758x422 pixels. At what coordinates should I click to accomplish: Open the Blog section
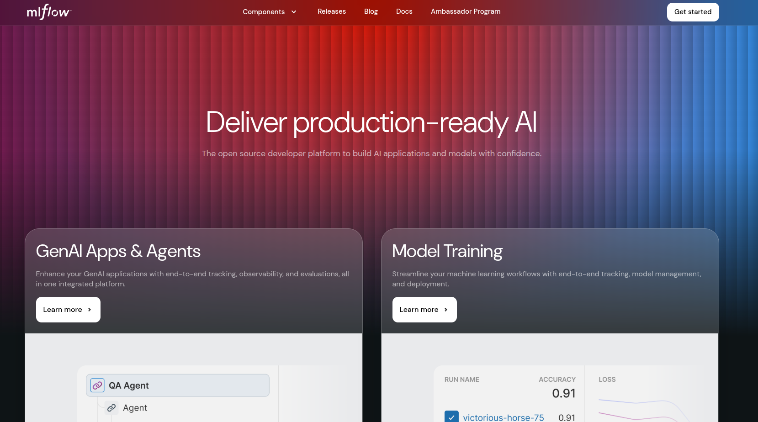point(371,11)
